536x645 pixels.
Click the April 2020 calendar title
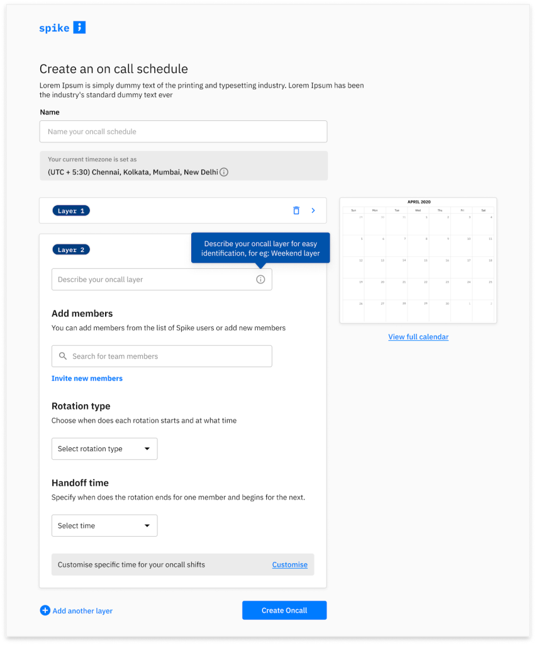(x=418, y=202)
